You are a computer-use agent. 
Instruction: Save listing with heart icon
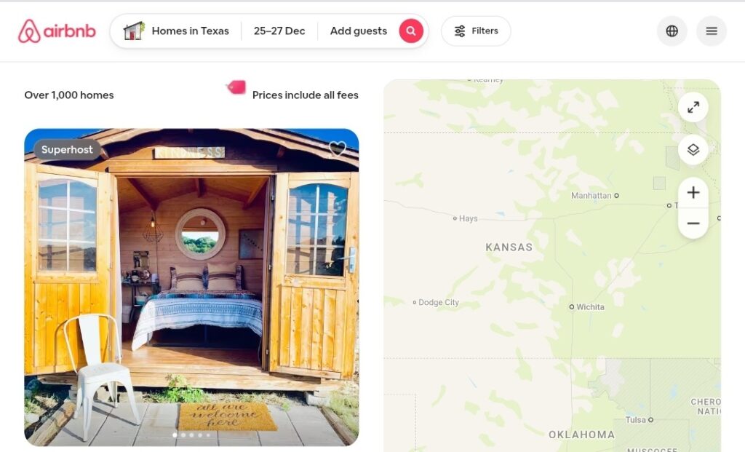[x=338, y=148]
